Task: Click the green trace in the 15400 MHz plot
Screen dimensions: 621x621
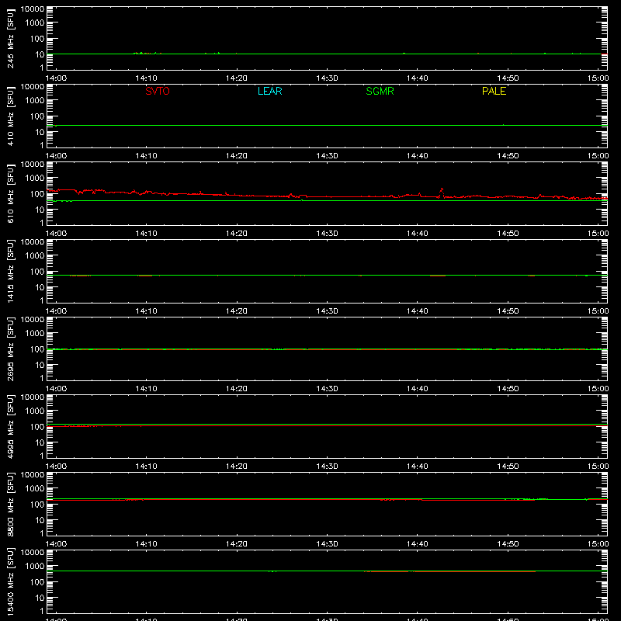Action: point(327,571)
